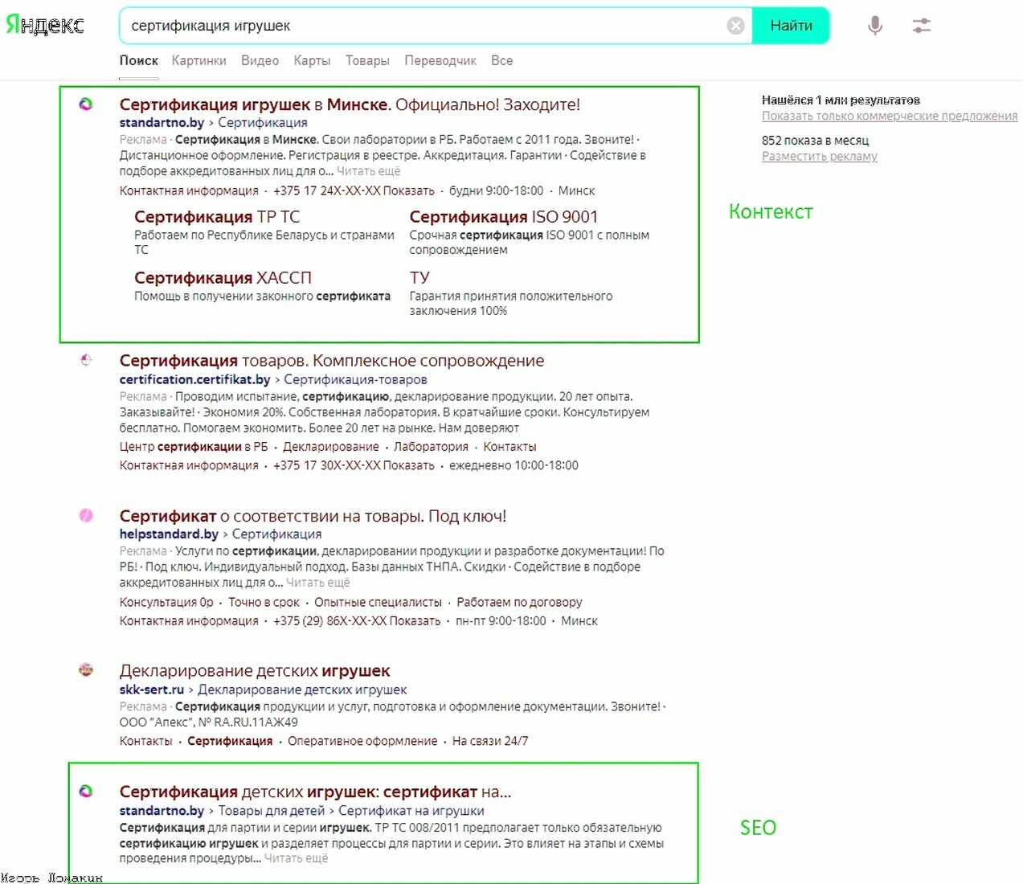Open Контакты link under certifikat.by
This screenshot has width=1023, height=884.
pos(509,447)
